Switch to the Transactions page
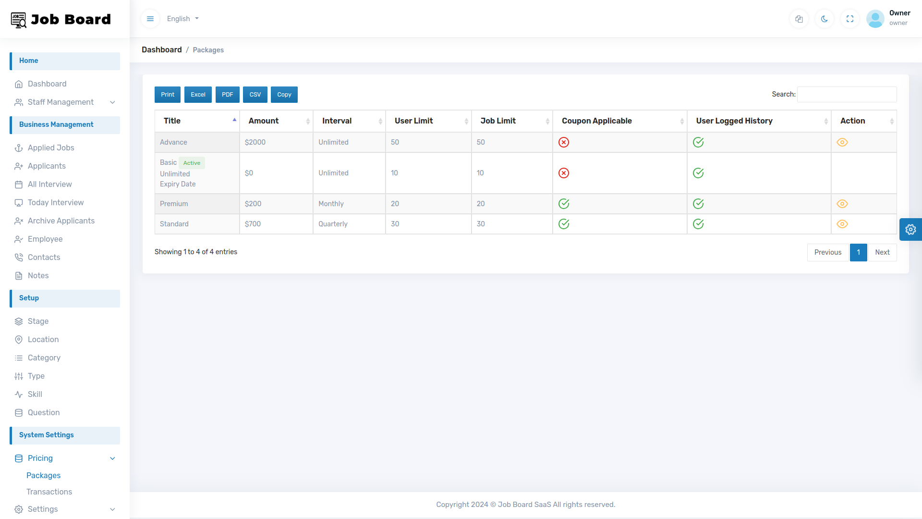This screenshot has width=922, height=519. [x=49, y=492]
